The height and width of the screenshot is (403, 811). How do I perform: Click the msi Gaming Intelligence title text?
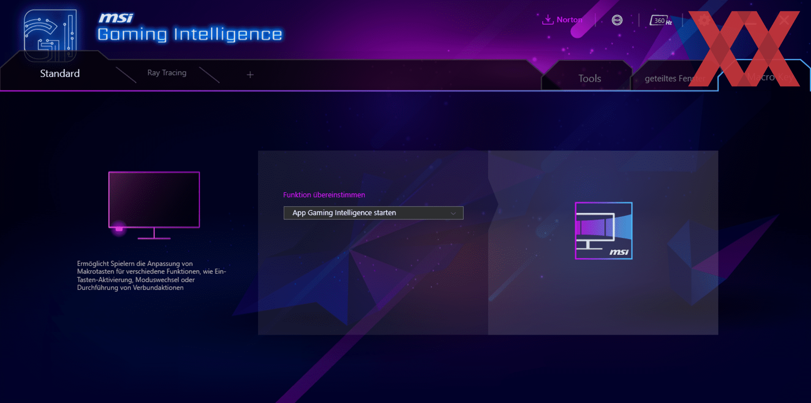190,28
